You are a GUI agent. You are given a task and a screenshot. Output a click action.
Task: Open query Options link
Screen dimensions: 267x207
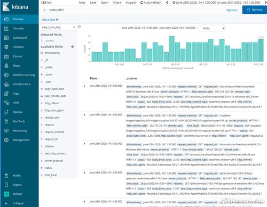[x=232, y=10]
